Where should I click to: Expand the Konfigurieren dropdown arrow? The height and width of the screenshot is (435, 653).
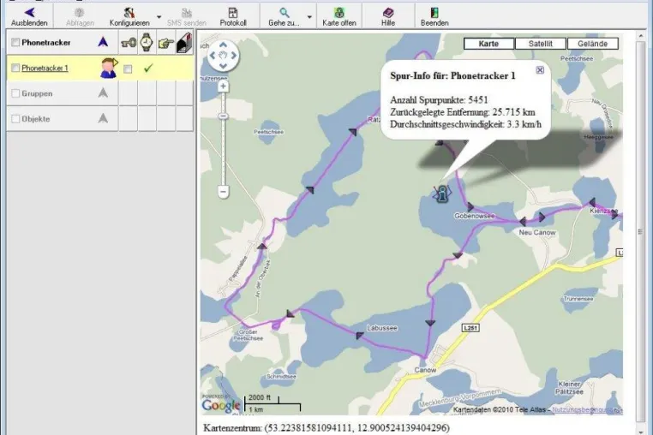coord(159,17)
